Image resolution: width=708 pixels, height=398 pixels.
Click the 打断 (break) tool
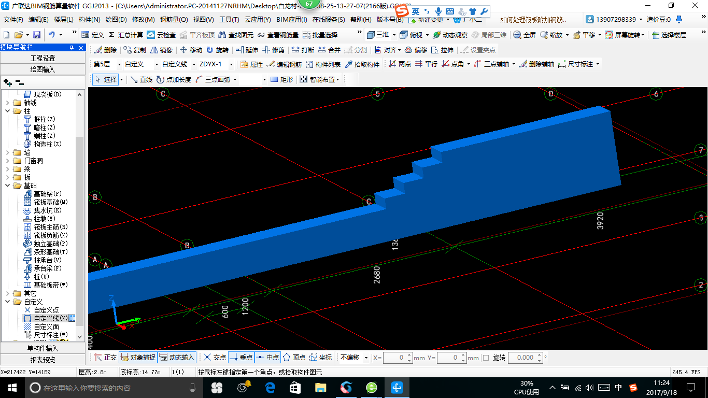pos(303,50)
